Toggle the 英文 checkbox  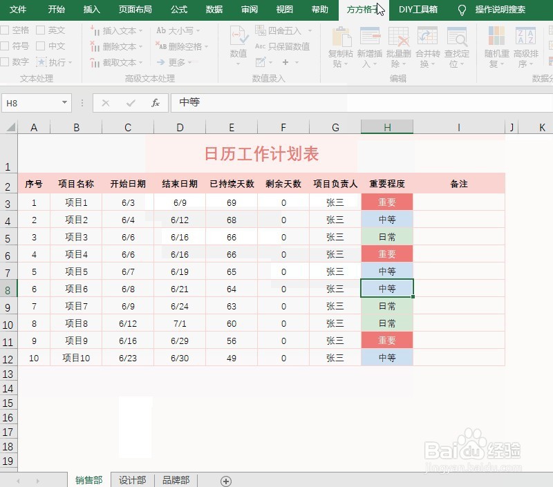tap(41, 30)
